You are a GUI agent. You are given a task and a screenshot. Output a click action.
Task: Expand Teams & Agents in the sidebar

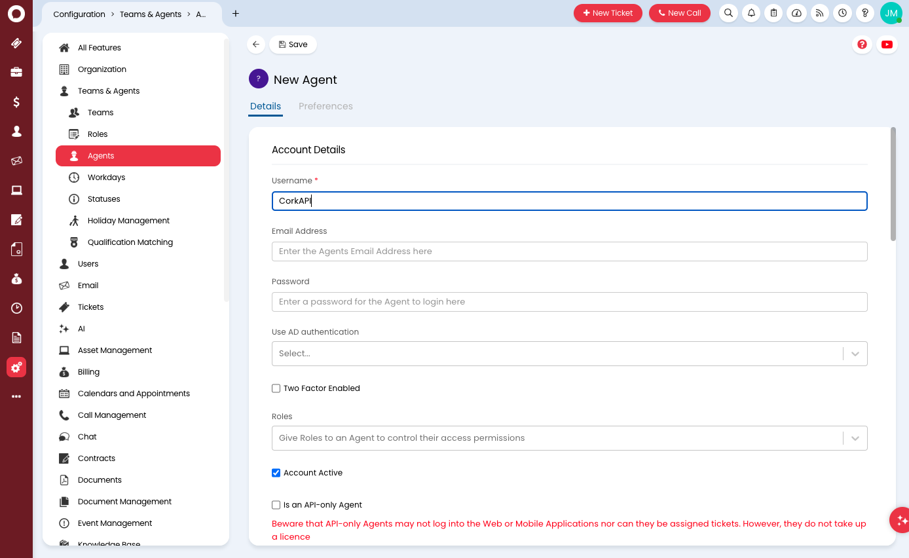click(109, 91)
